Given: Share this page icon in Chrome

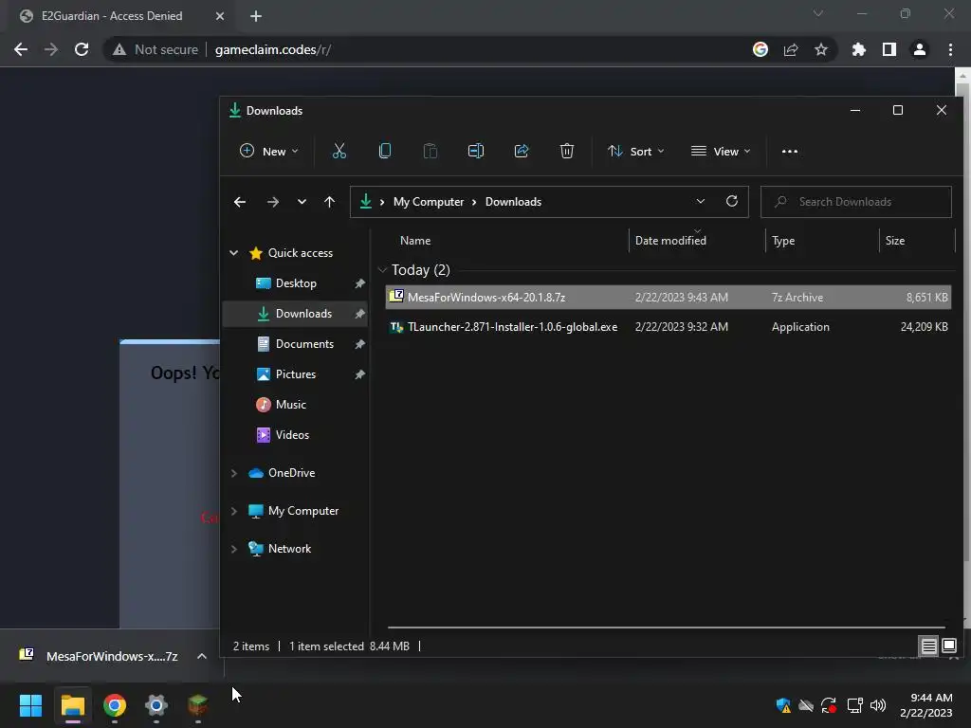Looking at the screenshot, I should (791, 49).
